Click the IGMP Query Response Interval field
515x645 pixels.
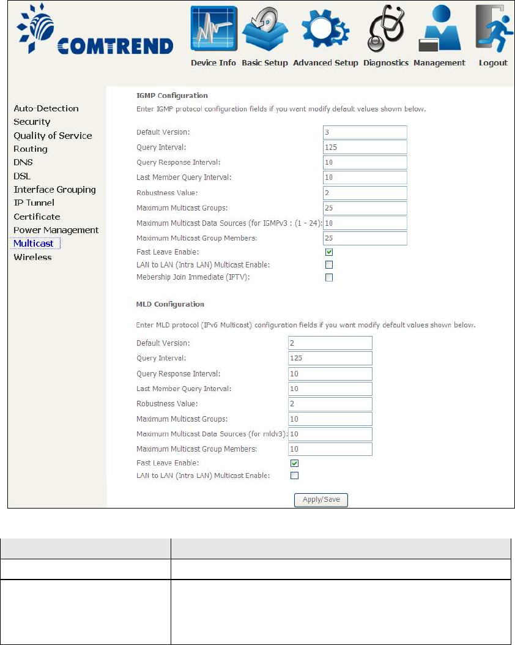(365, 163)
